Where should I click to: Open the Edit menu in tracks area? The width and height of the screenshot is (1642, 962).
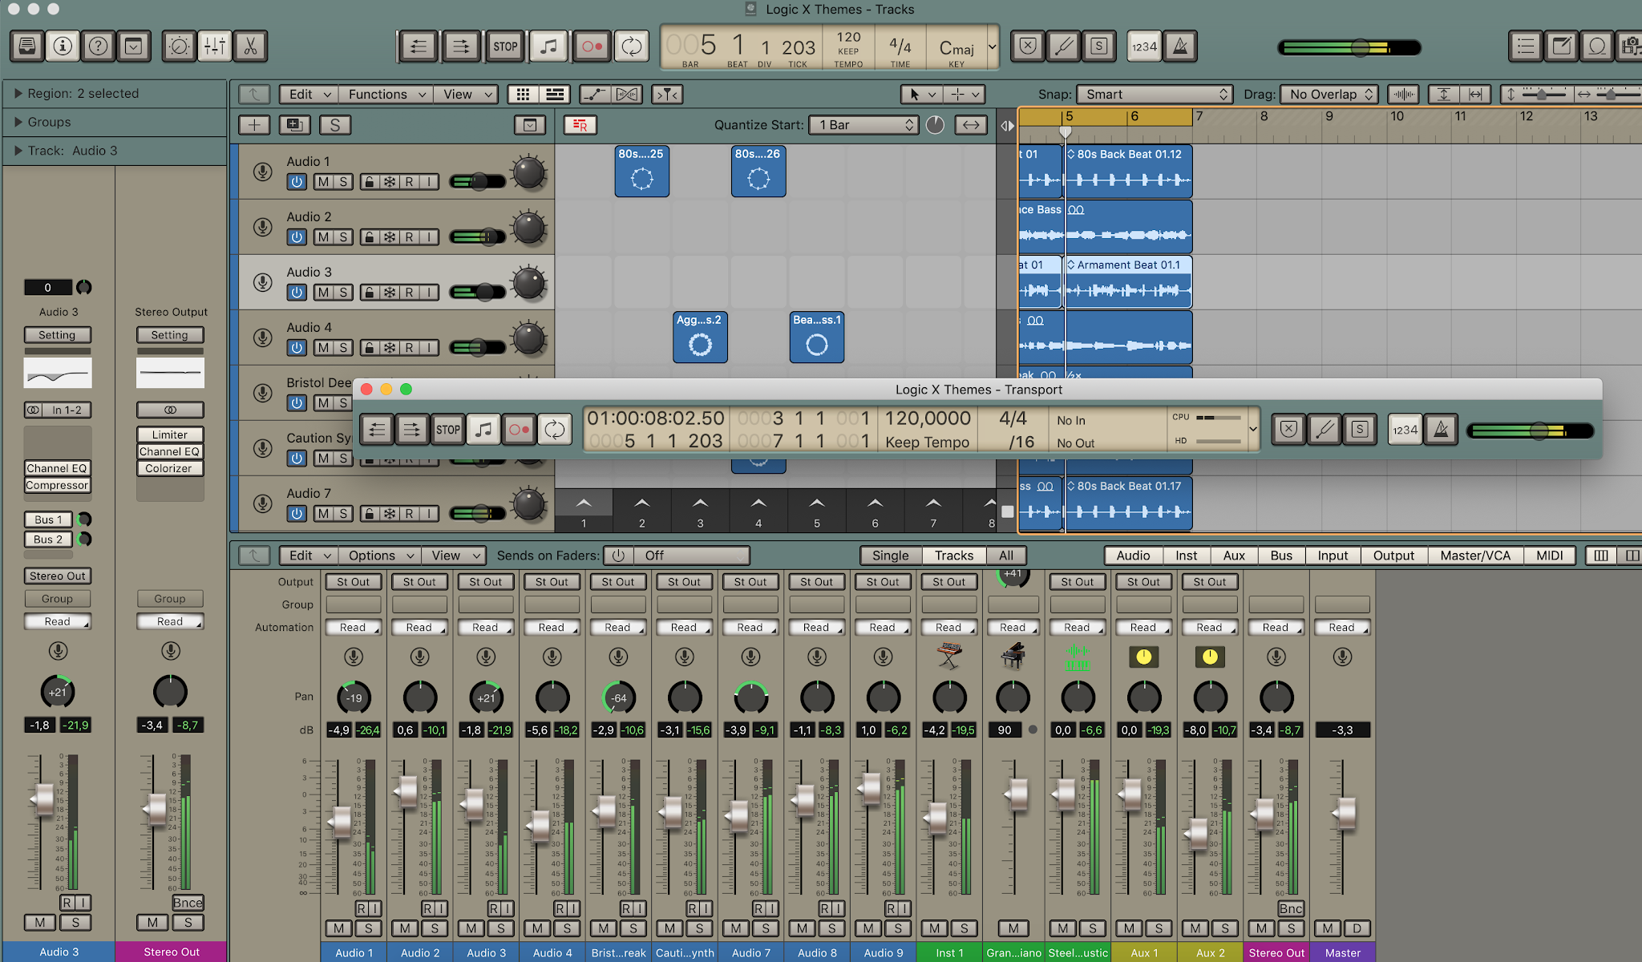coord(309,95)
